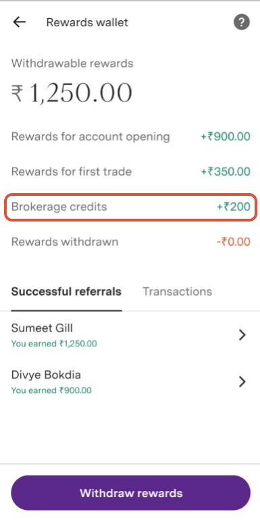Click the +₹900.00 account opening amount
Viewport: 260px width, 520px height.
pos(226,136)
